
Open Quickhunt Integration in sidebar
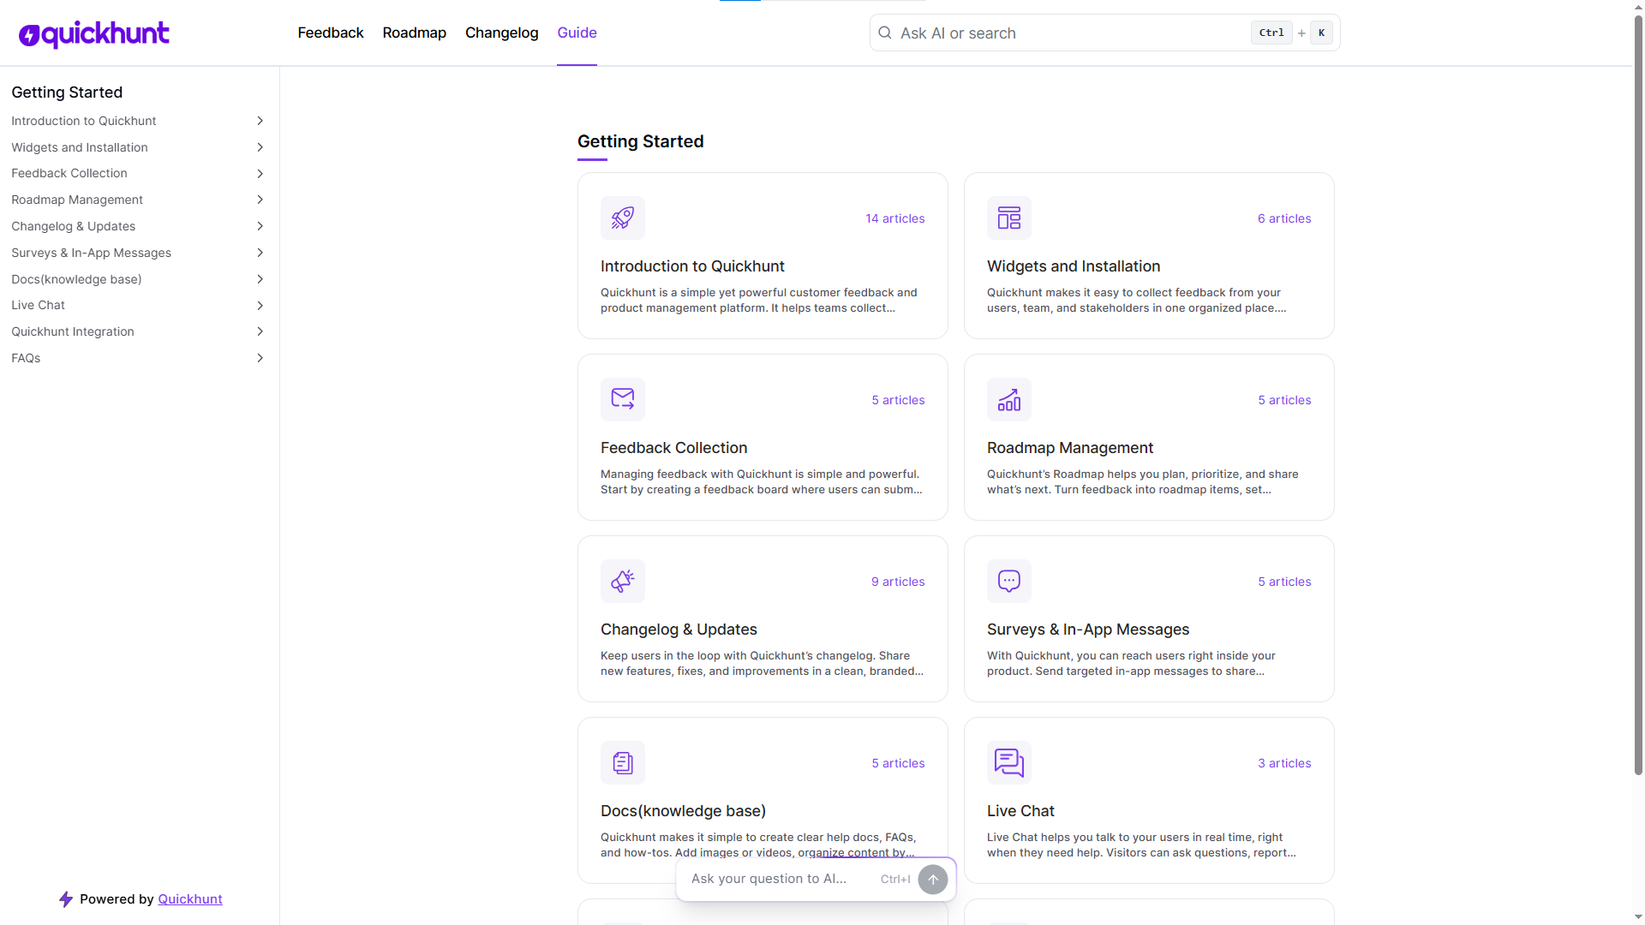tap(73, 331)
